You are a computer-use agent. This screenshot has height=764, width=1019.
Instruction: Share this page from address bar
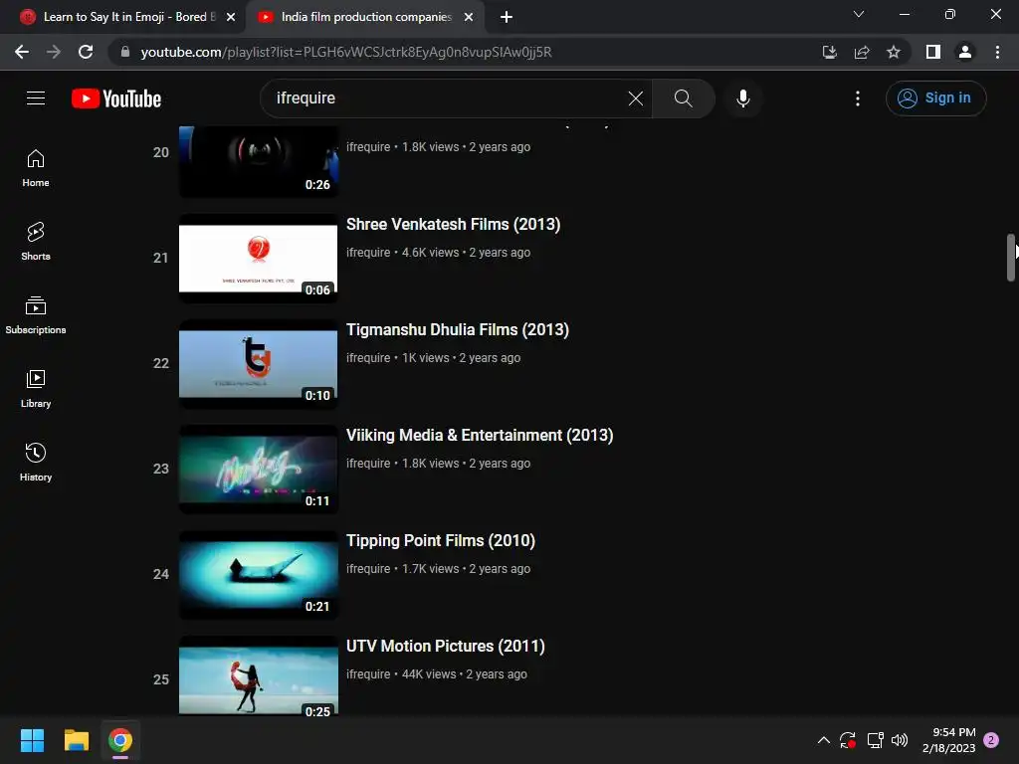tap(862, 52)
